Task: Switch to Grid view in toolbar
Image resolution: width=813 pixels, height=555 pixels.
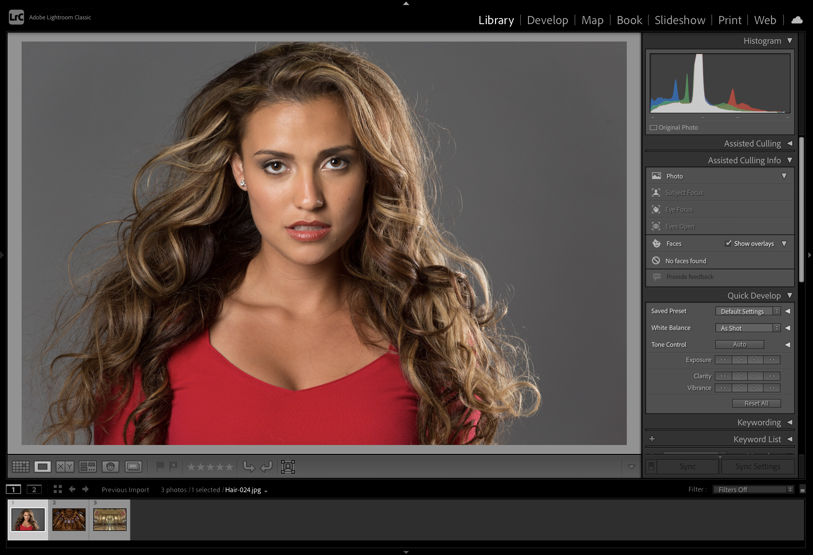Action: point(21,466)
